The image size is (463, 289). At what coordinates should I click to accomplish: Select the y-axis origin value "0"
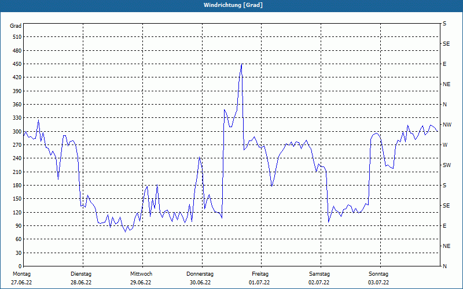pyautogui.click(x=20, y=266)
